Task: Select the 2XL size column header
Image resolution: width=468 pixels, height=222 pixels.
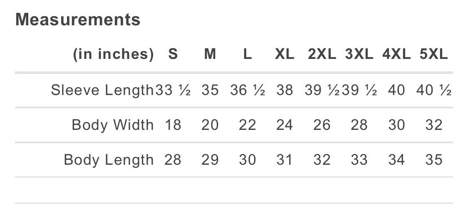Action: pyautogui.click(x=322, y=54)
